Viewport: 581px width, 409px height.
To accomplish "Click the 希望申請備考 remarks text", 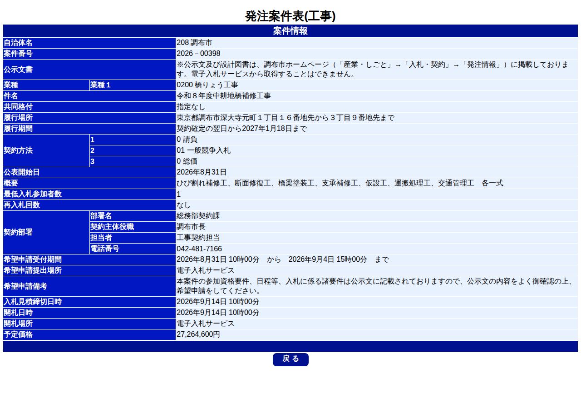I will point(376,286).
